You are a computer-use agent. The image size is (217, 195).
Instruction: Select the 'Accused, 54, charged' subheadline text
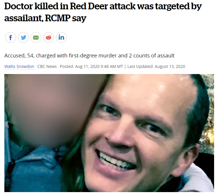click(89, 56)
